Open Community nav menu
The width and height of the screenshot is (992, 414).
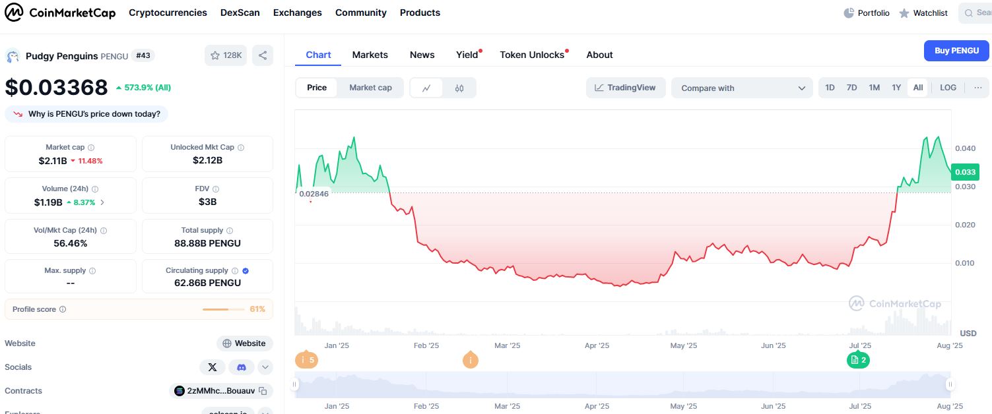pos(361,13)
